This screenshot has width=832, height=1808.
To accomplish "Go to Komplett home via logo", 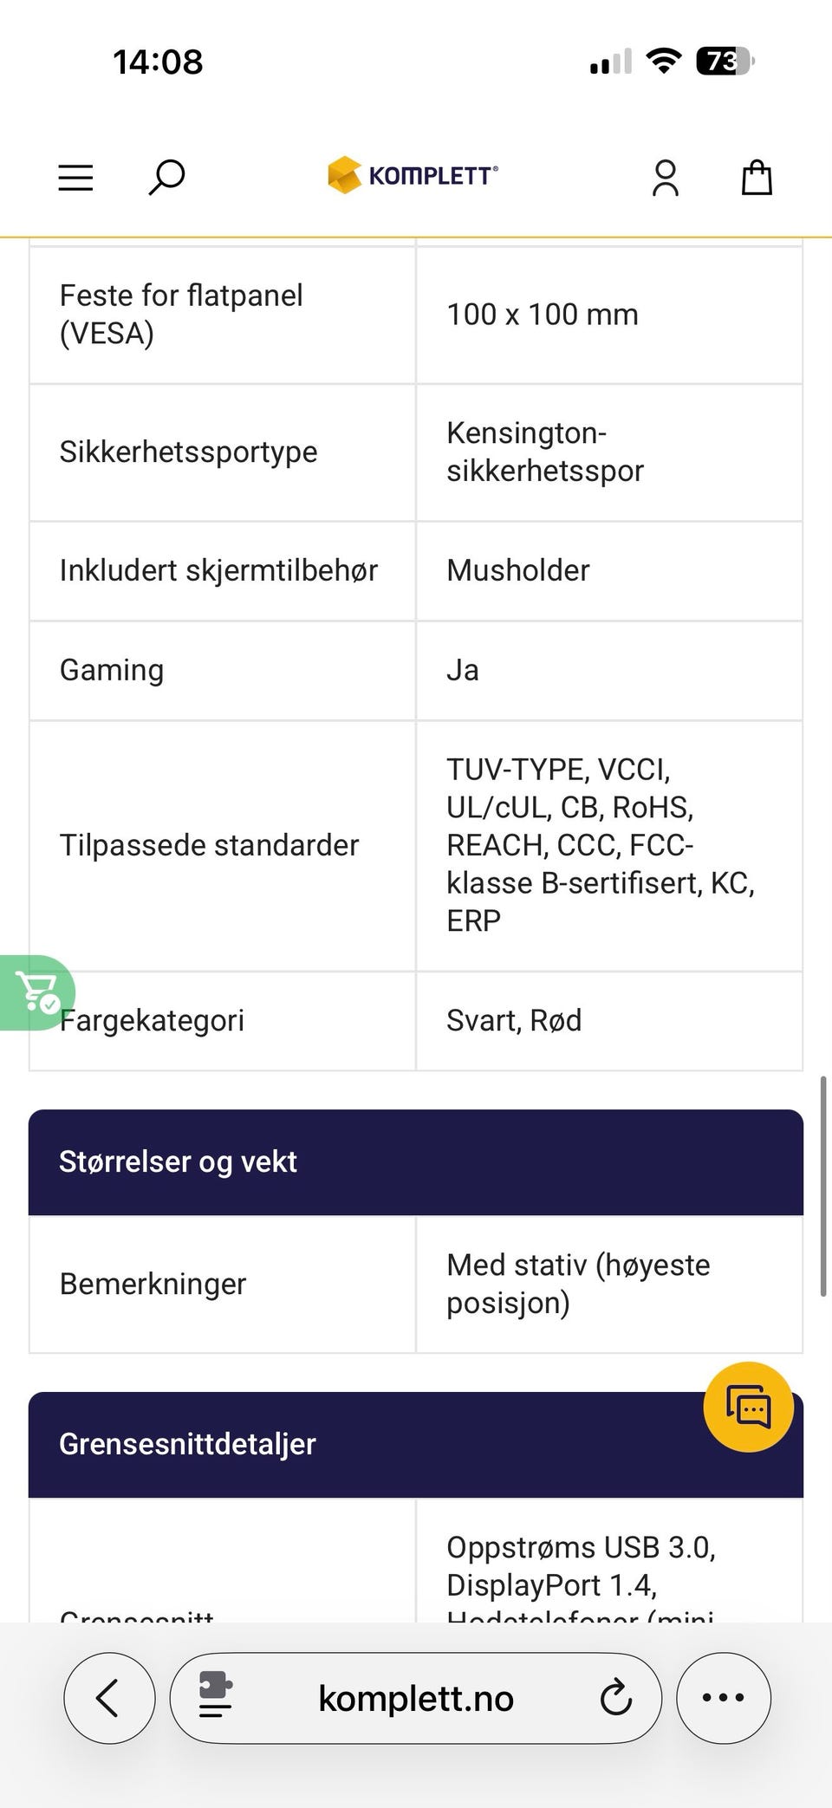I will pos(413,175).
